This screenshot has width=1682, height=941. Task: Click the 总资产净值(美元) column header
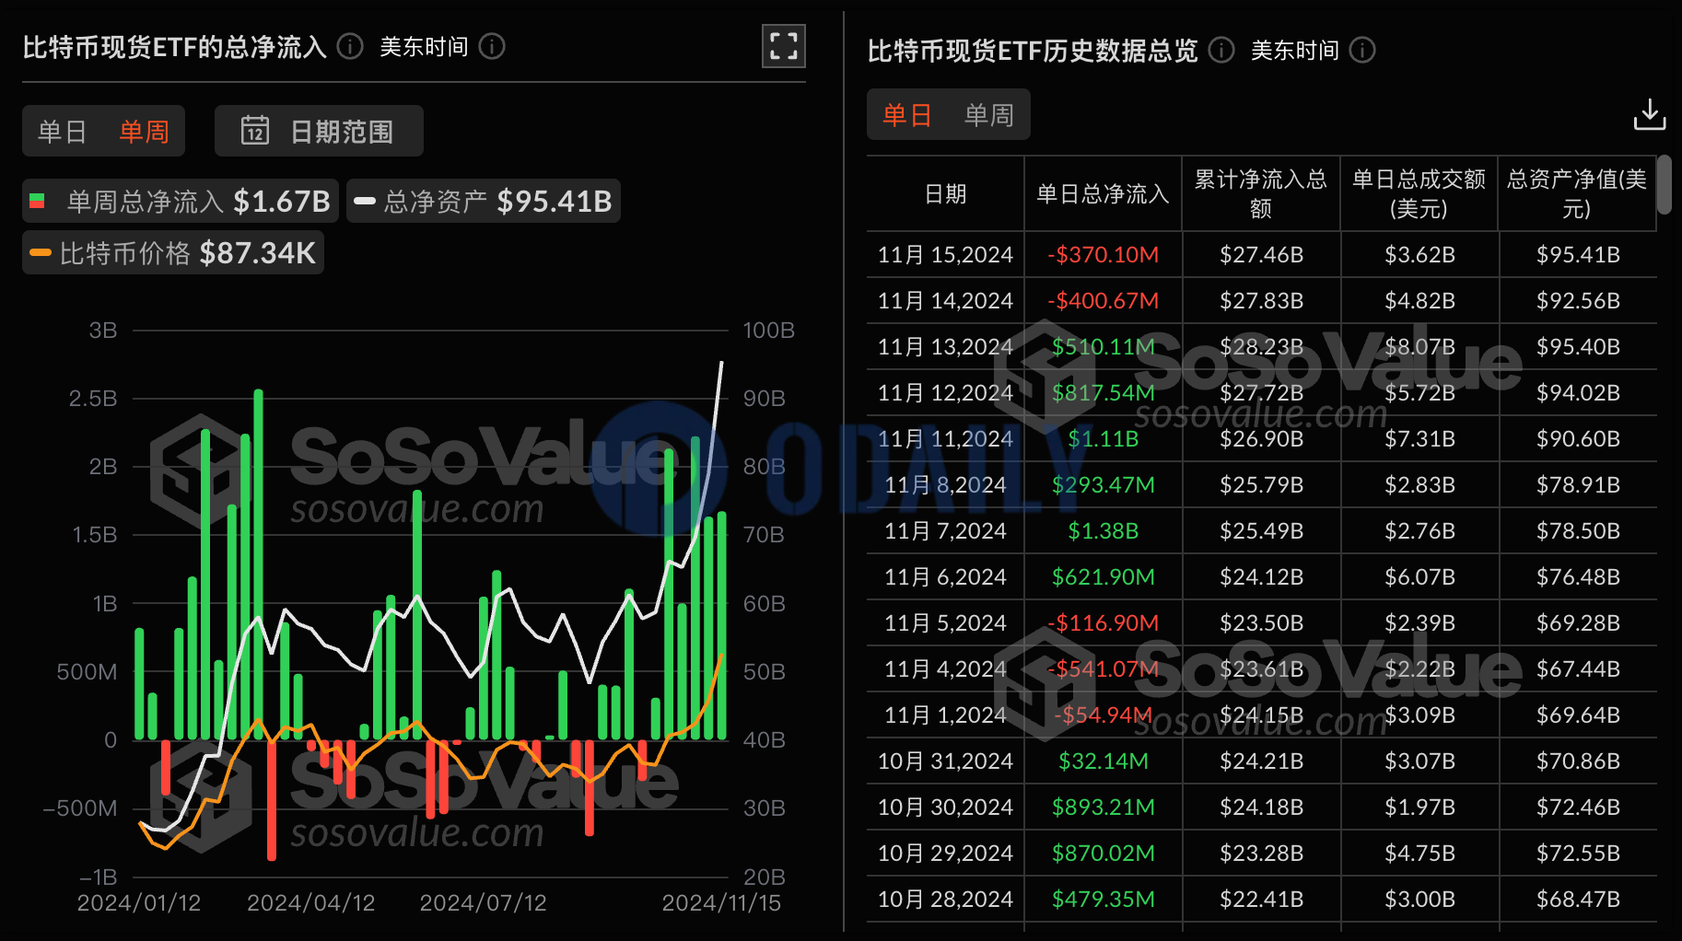[1577, 193]
